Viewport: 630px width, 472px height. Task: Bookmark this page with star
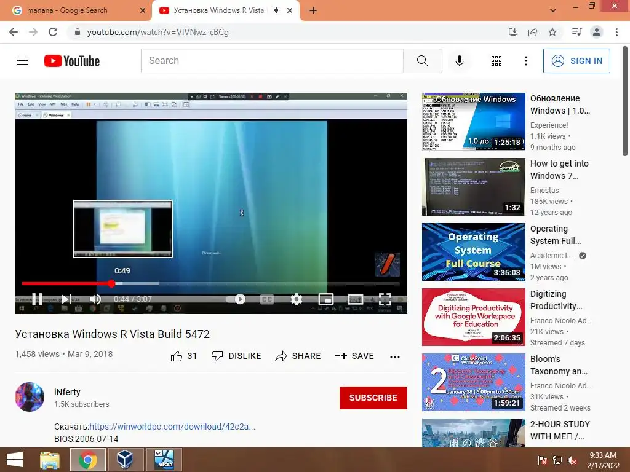pos(552,32)
